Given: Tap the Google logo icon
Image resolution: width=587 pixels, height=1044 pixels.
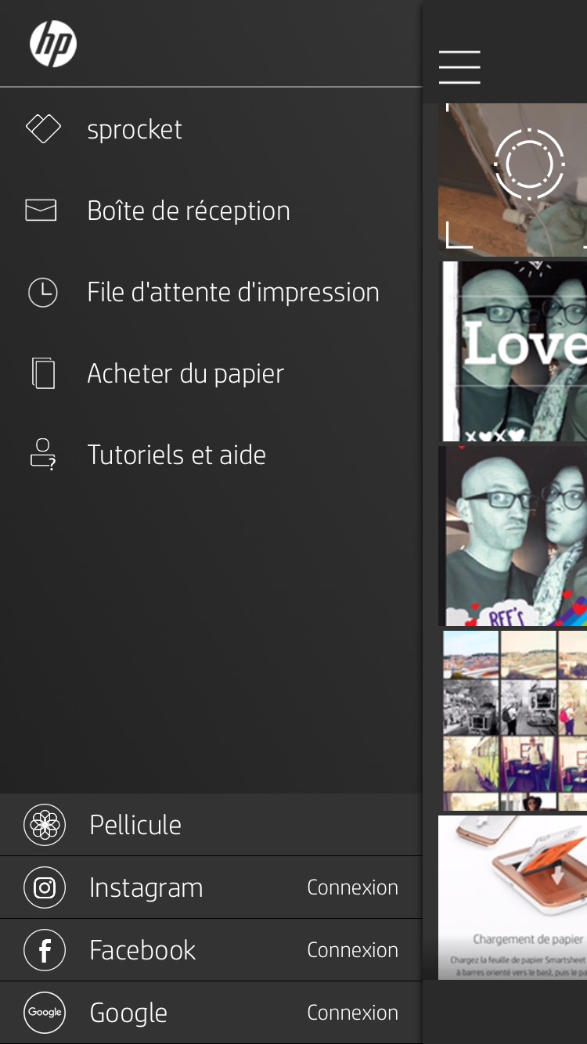Looking at the screenshot, I should click(x=45, y=1012).
